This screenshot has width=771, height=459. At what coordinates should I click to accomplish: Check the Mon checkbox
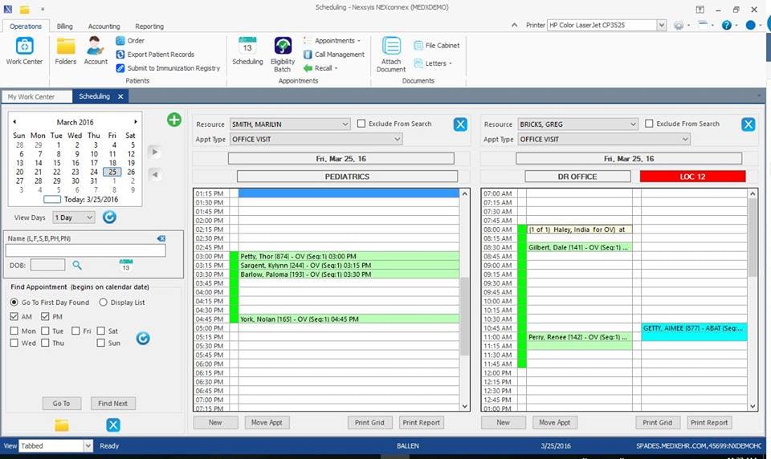(x=14, y=331)
